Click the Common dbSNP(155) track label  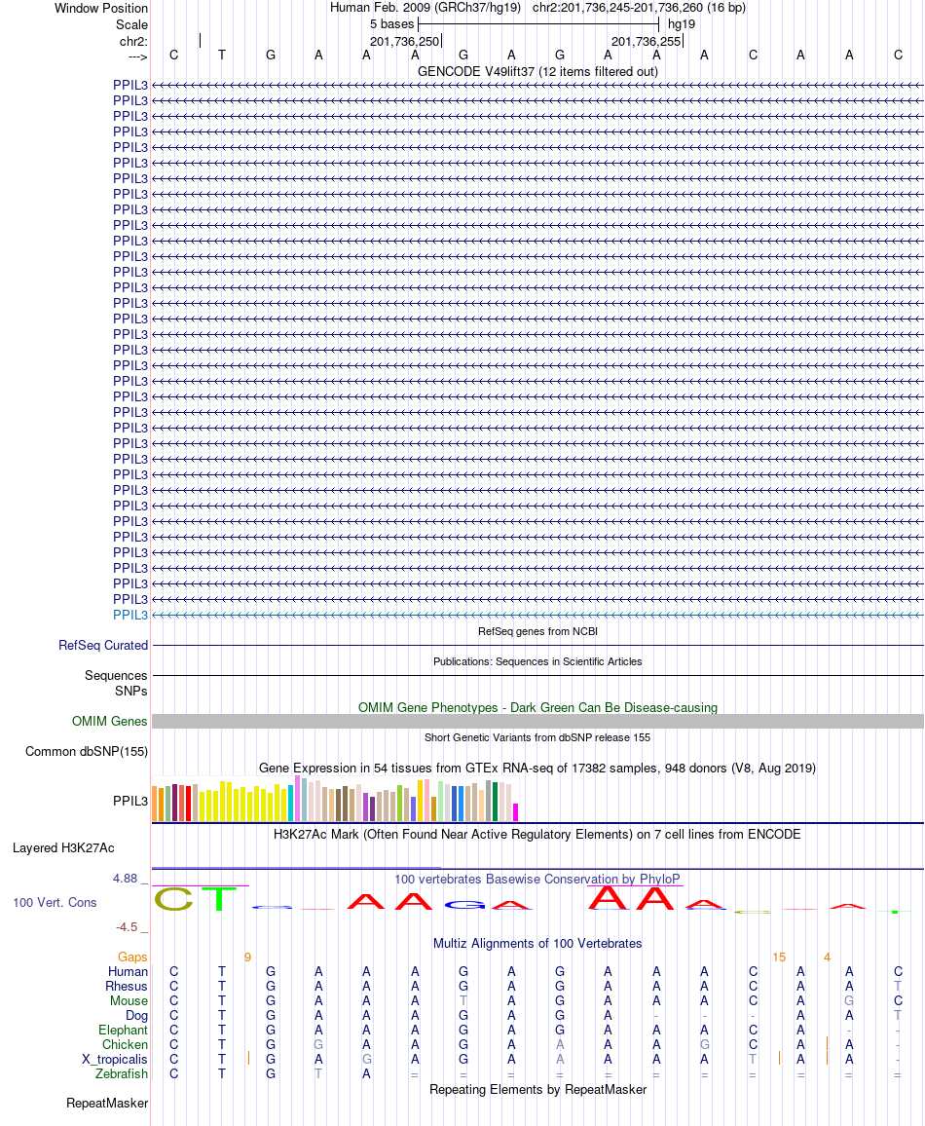coord(87,751)
